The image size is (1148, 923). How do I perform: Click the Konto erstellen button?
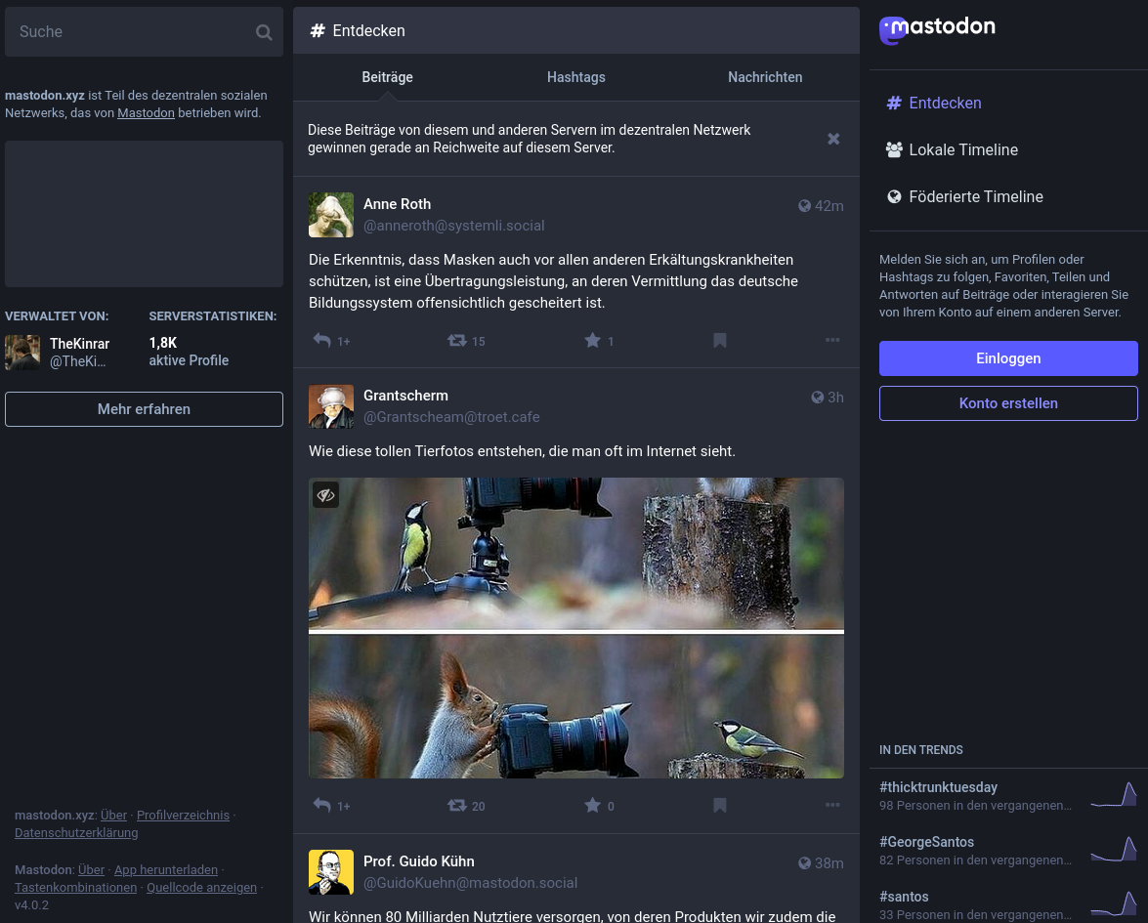pyautogui.click(x=1008, y=403)
